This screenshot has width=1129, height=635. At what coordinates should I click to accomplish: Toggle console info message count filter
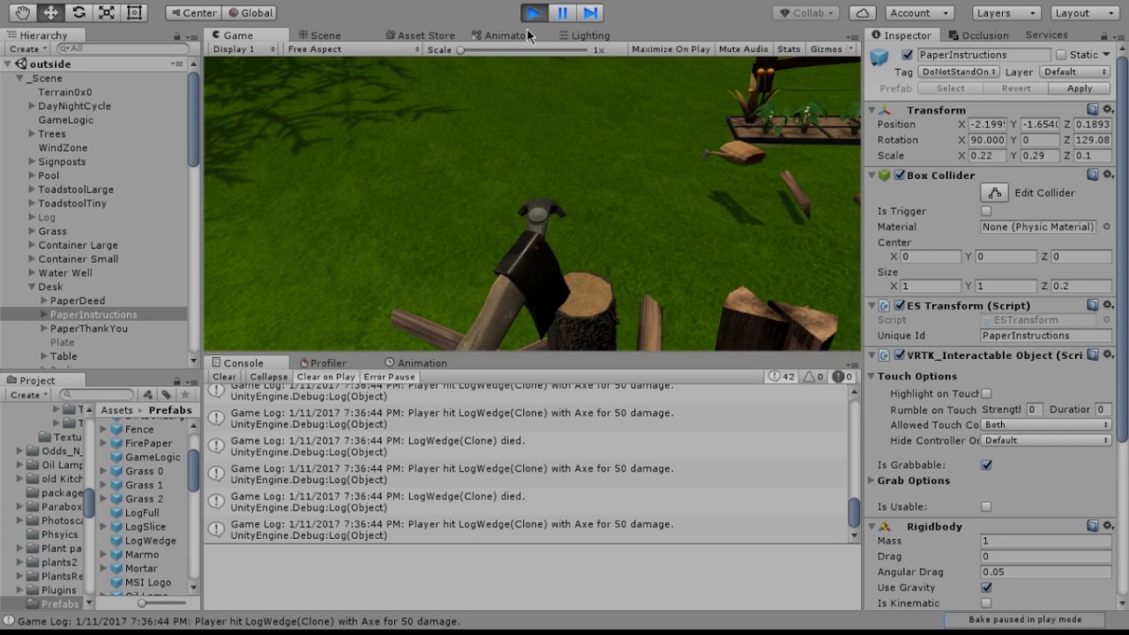tap(781, 377)
